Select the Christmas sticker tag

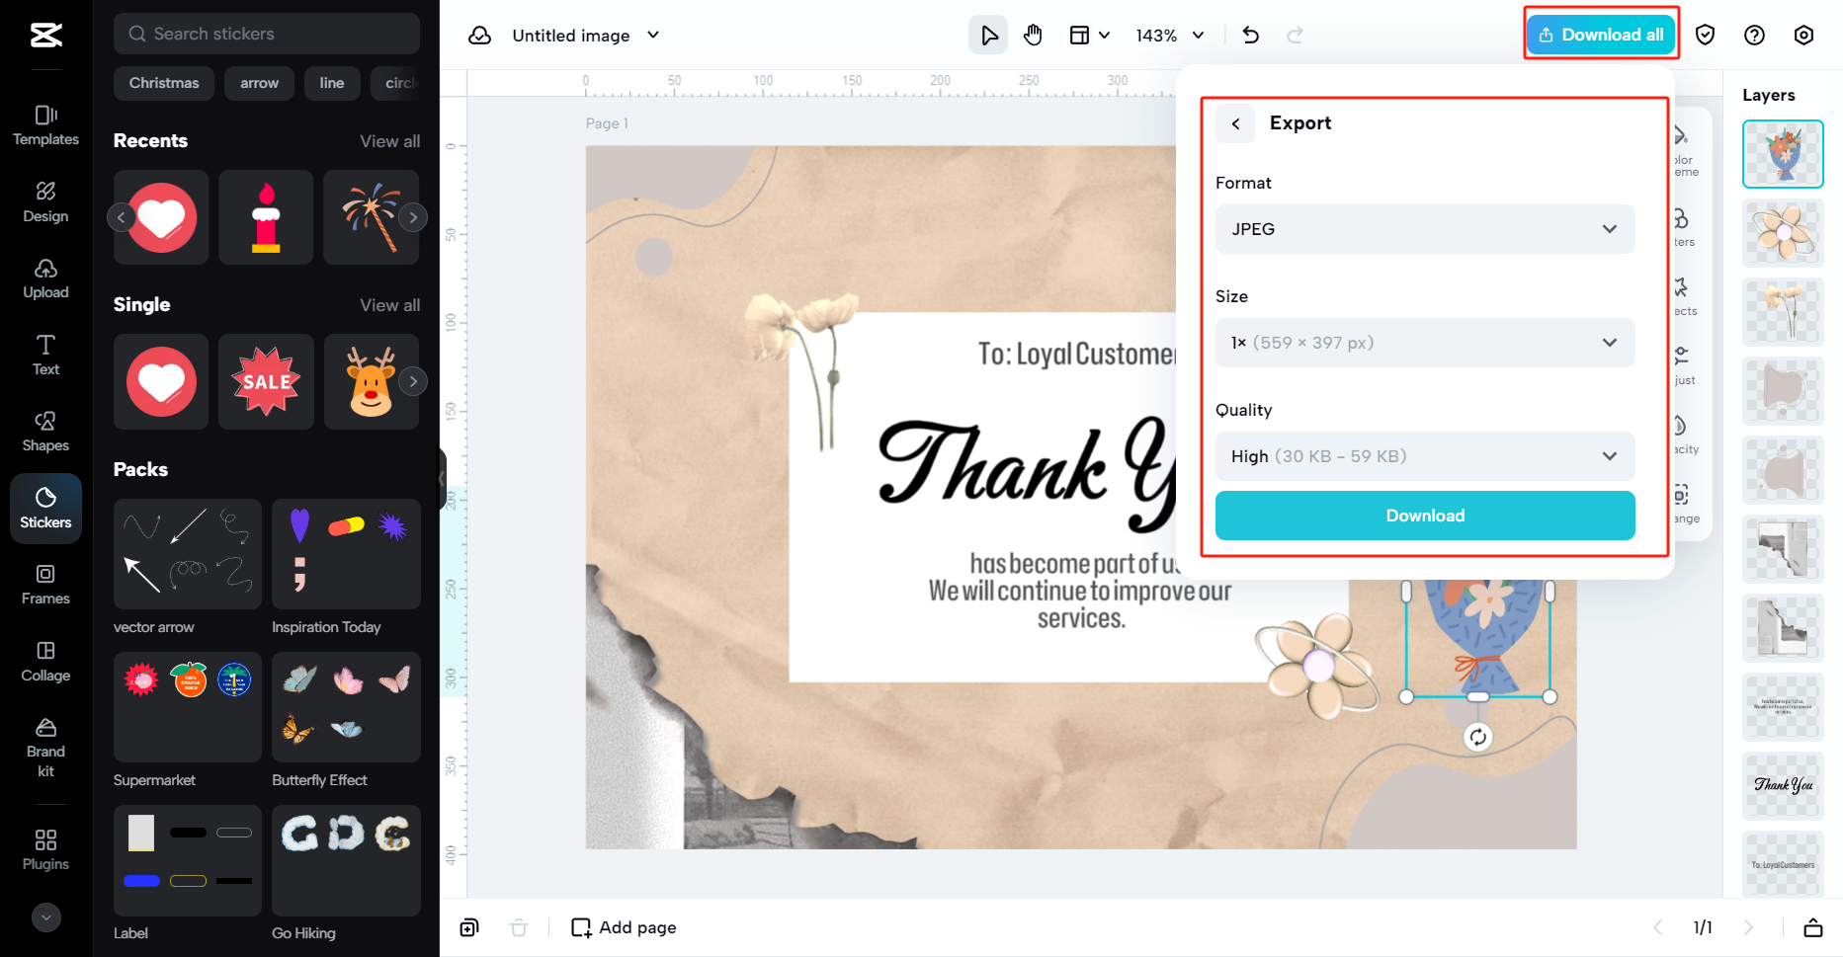(x=163, y=83)
